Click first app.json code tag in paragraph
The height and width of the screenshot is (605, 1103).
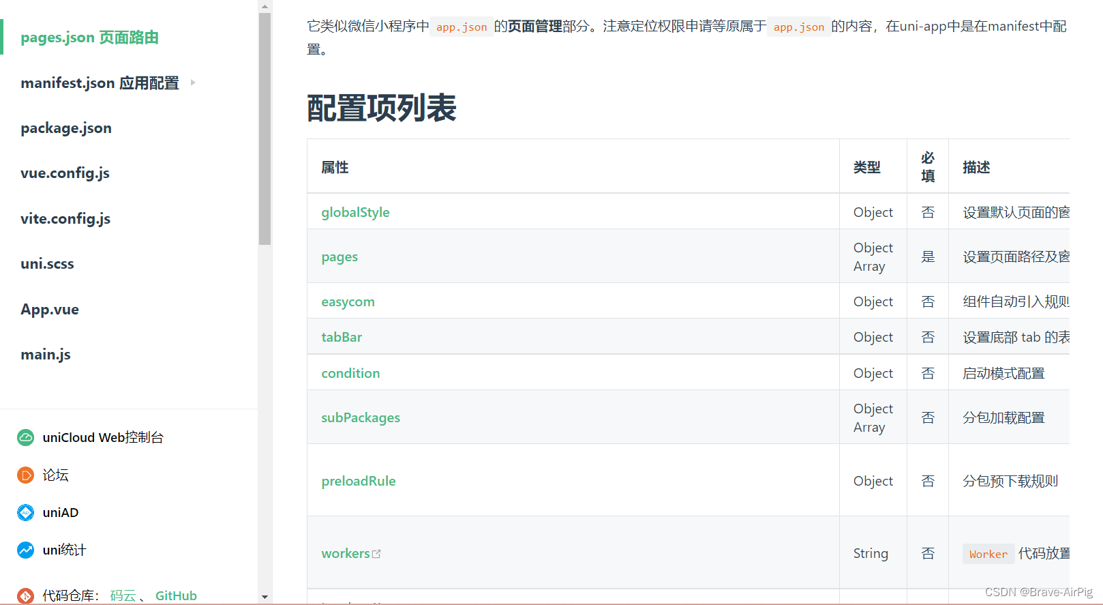click(x=462, y=27)
